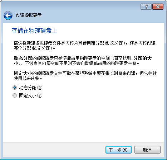Click the text 使用起来较快

pos(27,79)
